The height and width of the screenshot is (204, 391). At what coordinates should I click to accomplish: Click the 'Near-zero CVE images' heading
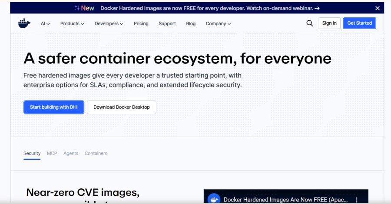83,192
